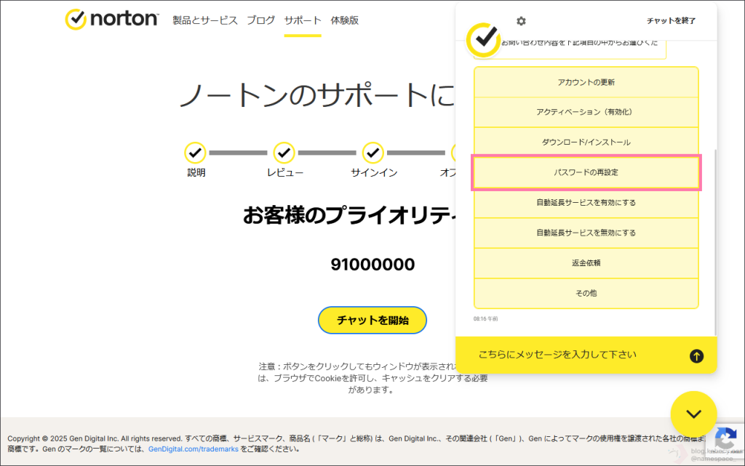
Task: Click the レビュー step checkmark icon
Action: 284,153
